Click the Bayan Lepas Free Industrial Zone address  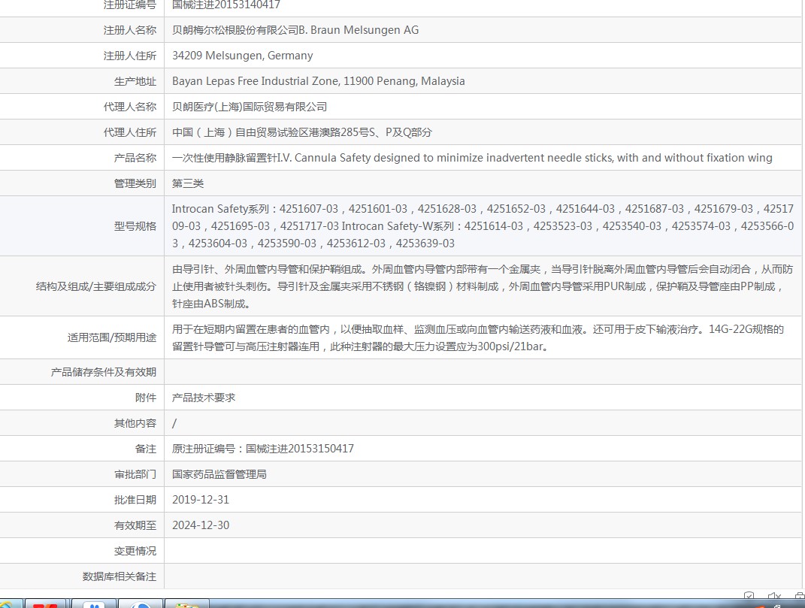click(318, 81)
